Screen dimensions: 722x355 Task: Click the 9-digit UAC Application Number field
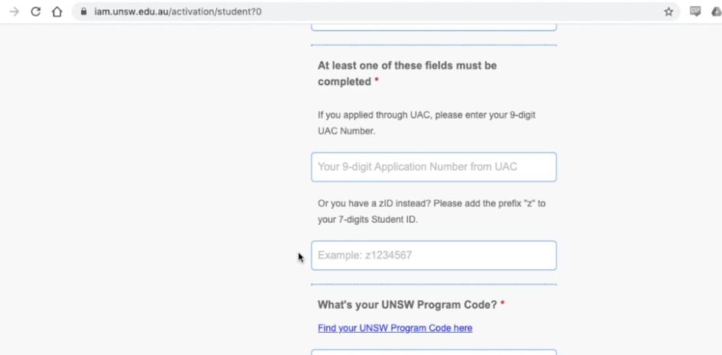[433, 167]
